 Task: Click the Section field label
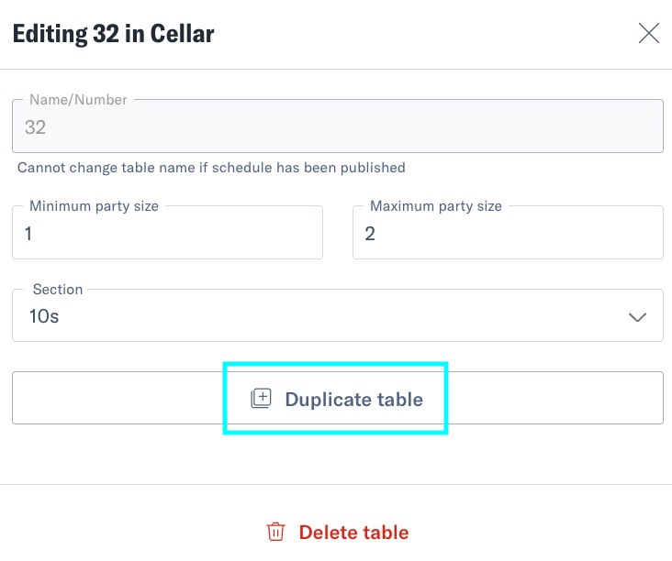pos(58,290)
